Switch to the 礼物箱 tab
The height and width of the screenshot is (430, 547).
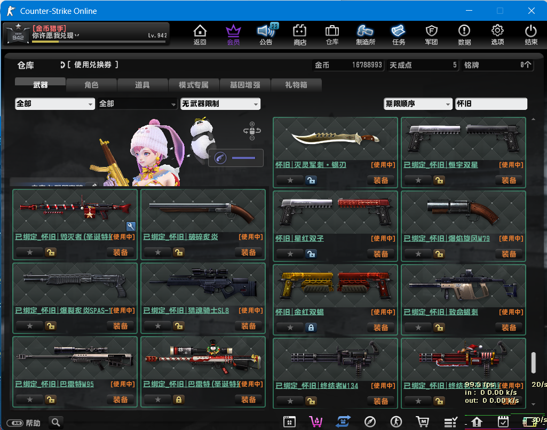click(x=296, y=85)
